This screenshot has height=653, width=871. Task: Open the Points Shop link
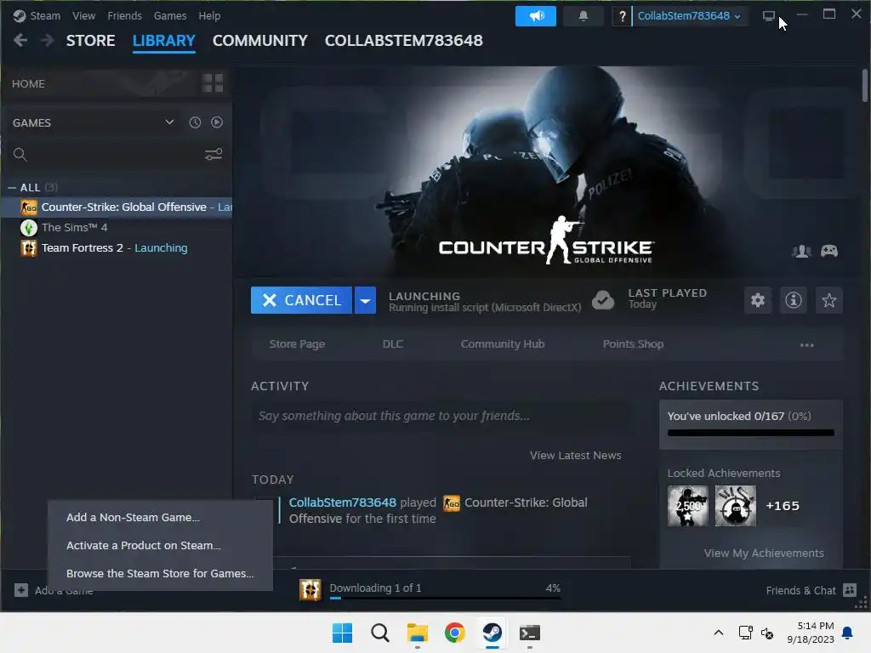pyautogui.click(x=633, y=344)
